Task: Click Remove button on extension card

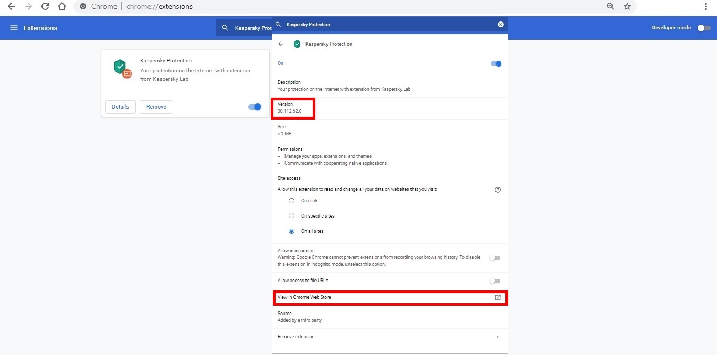Action: click(156, 107)
